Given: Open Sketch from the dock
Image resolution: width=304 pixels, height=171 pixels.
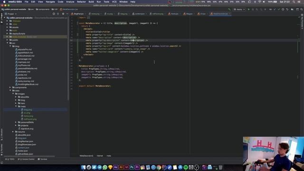Looking at the screenshot, I should coord(110,167).
